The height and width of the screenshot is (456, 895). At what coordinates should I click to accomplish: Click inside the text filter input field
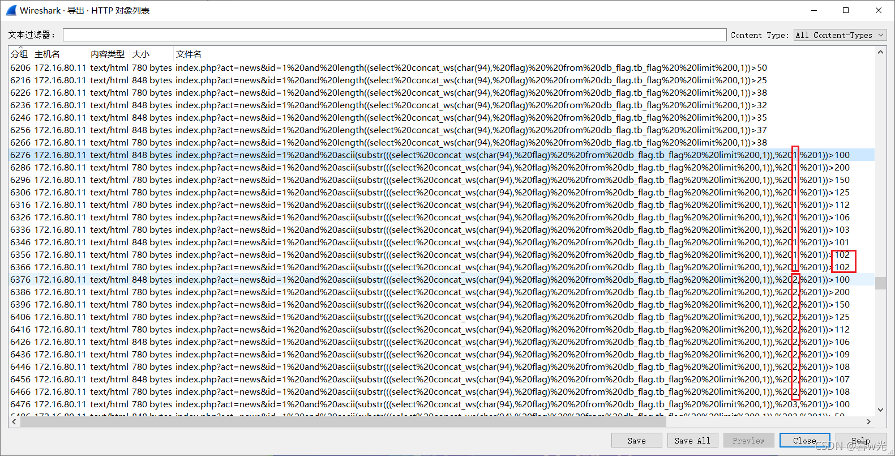(x=395, y=35)
